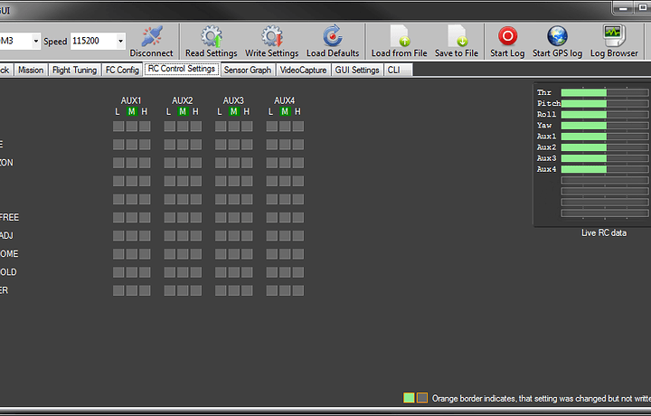The height and width of the screenshot is (416, 651).
Task: Choose Save to File
Action: click(457, 41)
